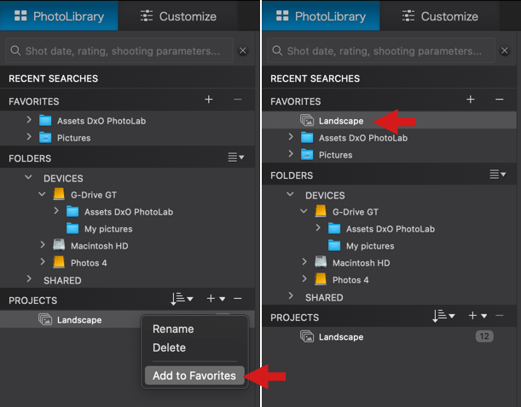
Task: Open Customize tab in right panel
Action: pos(440,16)
